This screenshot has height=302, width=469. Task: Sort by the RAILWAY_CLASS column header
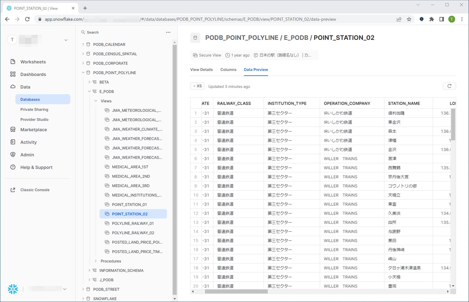[x=234, y=103]
